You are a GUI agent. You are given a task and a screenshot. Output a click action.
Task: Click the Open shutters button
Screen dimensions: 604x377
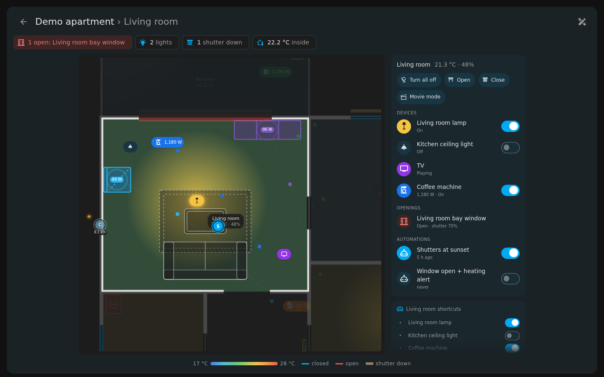coord(459,80)
